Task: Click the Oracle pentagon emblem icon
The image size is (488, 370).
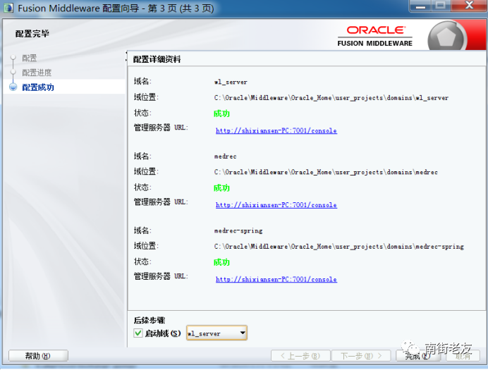Action: 446,37
